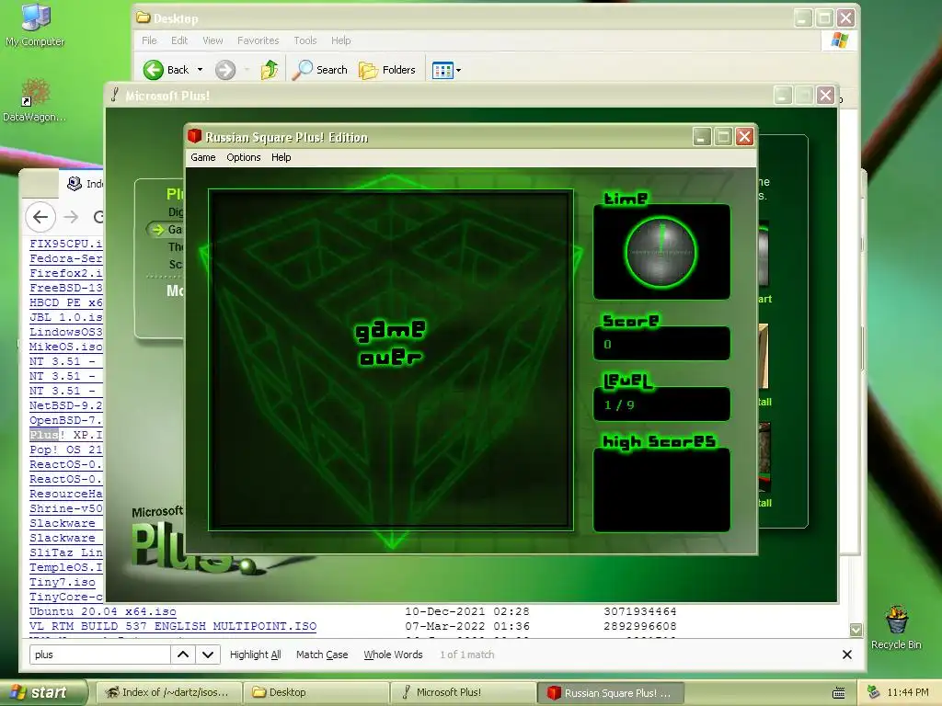Go to previous find match arrow
This screenshot has width=942, height=706.
[x=183, y=655]
